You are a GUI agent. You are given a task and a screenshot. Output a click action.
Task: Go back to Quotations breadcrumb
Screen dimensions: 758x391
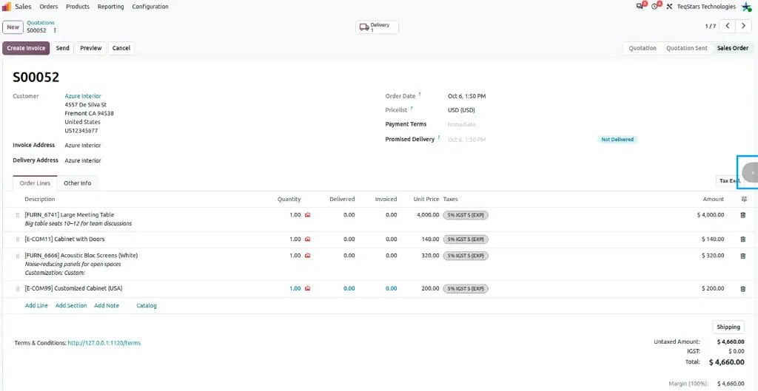coord(41,23)
